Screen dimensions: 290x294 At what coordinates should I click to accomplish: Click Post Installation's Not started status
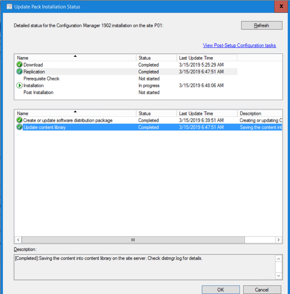[149, 92]
